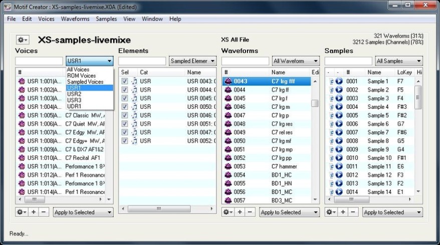Collapse the USR1 voices filter dropdown
Viewport: 440px width, 245px height.
point(90,61)
